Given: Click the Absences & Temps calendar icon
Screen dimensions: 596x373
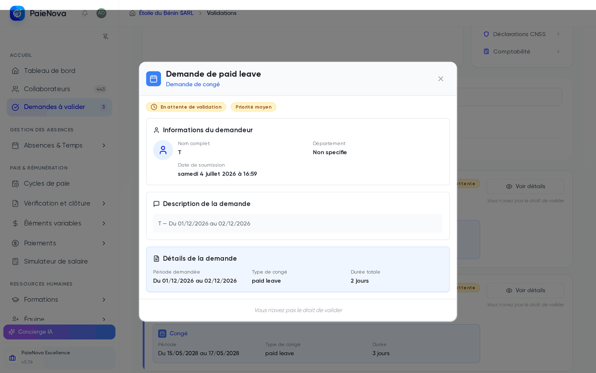Looking at the screenshot, I should [x=15, y=146].
